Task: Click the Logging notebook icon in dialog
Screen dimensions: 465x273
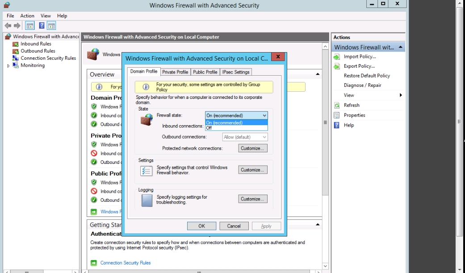Action: 147,200
